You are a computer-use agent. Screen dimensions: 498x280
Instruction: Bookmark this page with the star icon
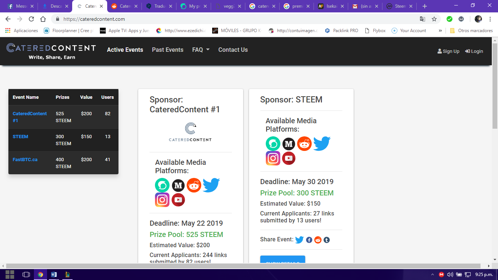434,19
